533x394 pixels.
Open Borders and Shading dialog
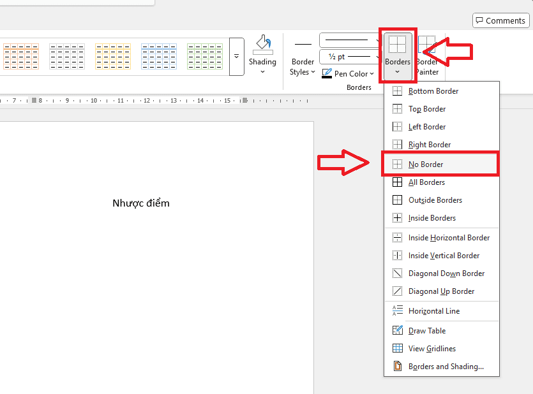pyautogui.click(x=446, y=367)
